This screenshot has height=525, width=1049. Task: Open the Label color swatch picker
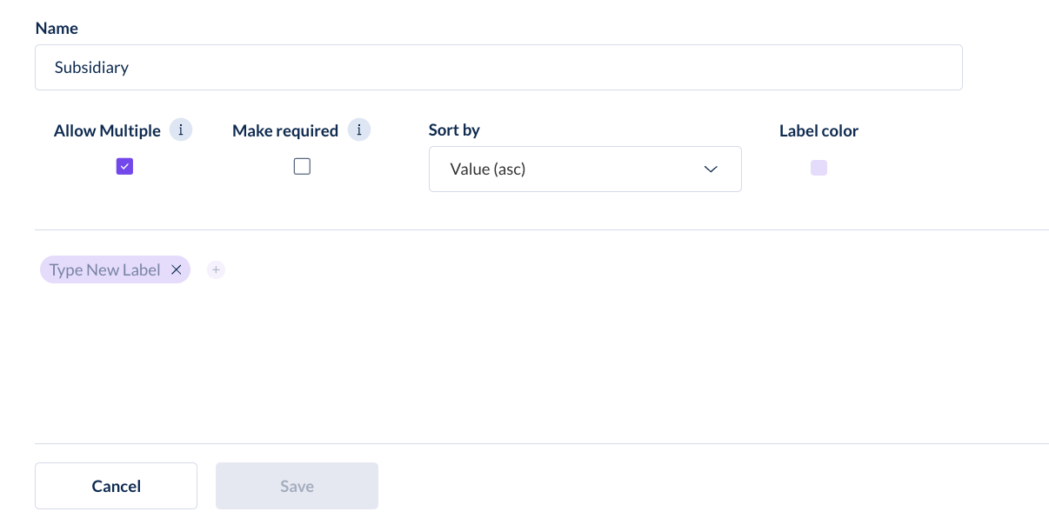point(818,168)
